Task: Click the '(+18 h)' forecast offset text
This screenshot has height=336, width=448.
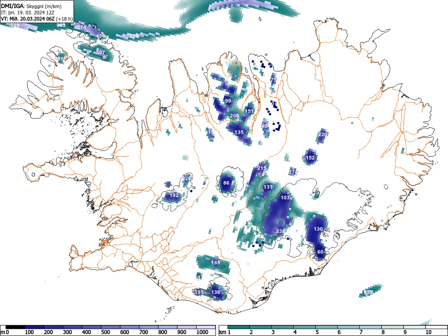Action: click(65, 19)
